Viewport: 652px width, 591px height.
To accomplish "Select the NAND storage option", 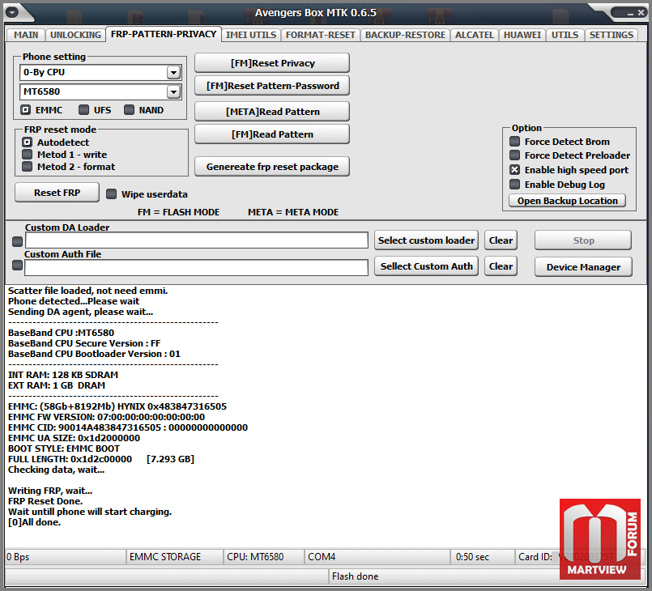I will [130, 110].
